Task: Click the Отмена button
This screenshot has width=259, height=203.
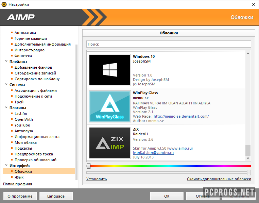Action: [203, 196]
